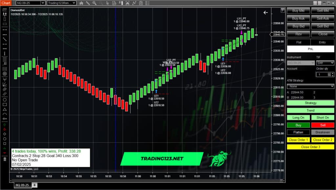Click the Close position button
The width and height of the screenshot is (336, 190).
click(x=323, y=34)
